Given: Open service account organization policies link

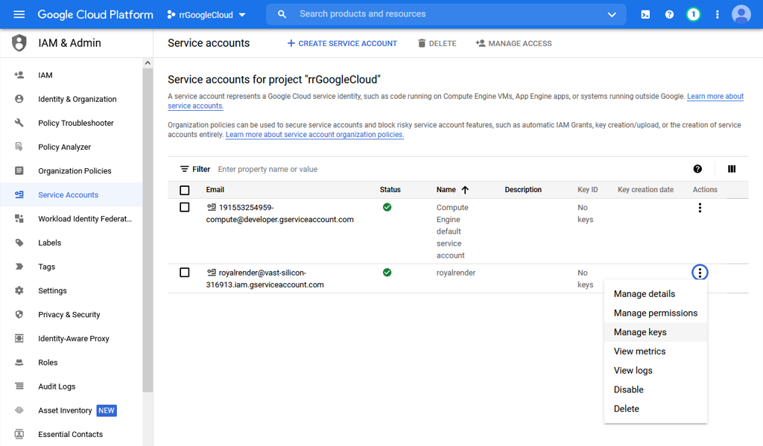Looking at the screenshot, I should click(x=315, y=135).
